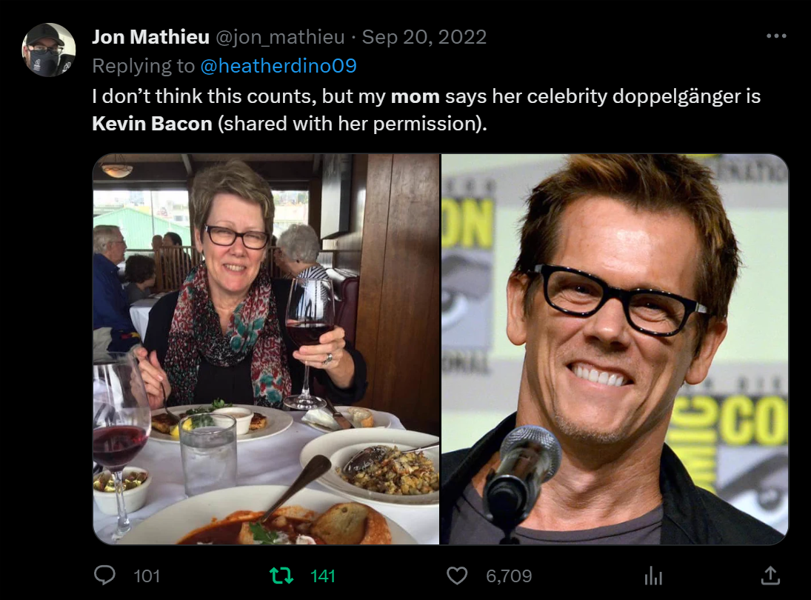
Task: Open Jon Mathieu's profile avatar
Action: click(x=49, y=50)
